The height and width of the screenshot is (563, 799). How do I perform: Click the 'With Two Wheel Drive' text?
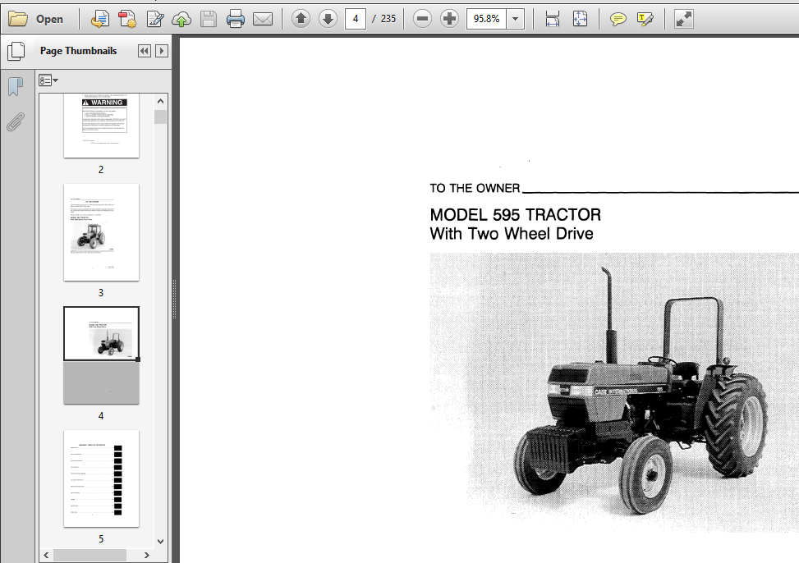(512, 234)
